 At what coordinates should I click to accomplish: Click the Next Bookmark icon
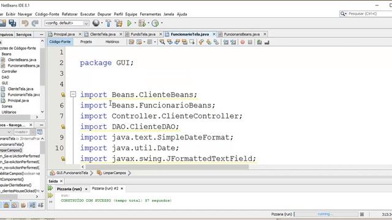tap(208, 42)
